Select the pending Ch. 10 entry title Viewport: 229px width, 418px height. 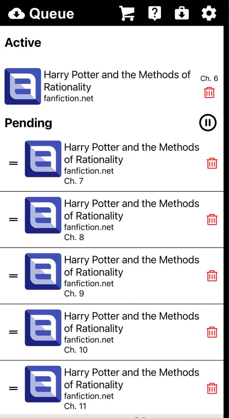[132, 322]
